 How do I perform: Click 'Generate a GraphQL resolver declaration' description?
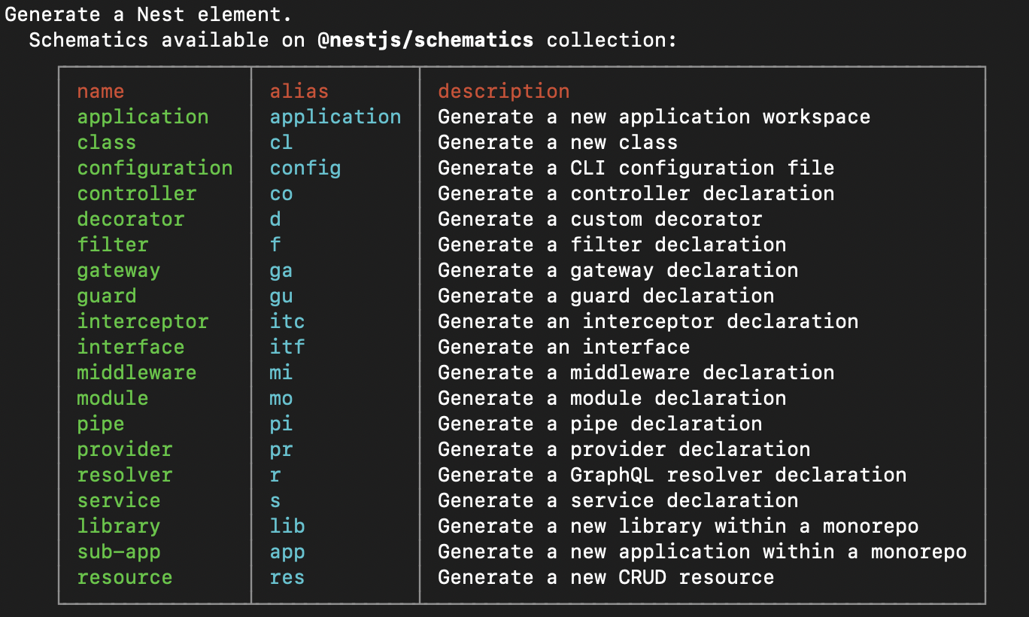coord(672,476)
